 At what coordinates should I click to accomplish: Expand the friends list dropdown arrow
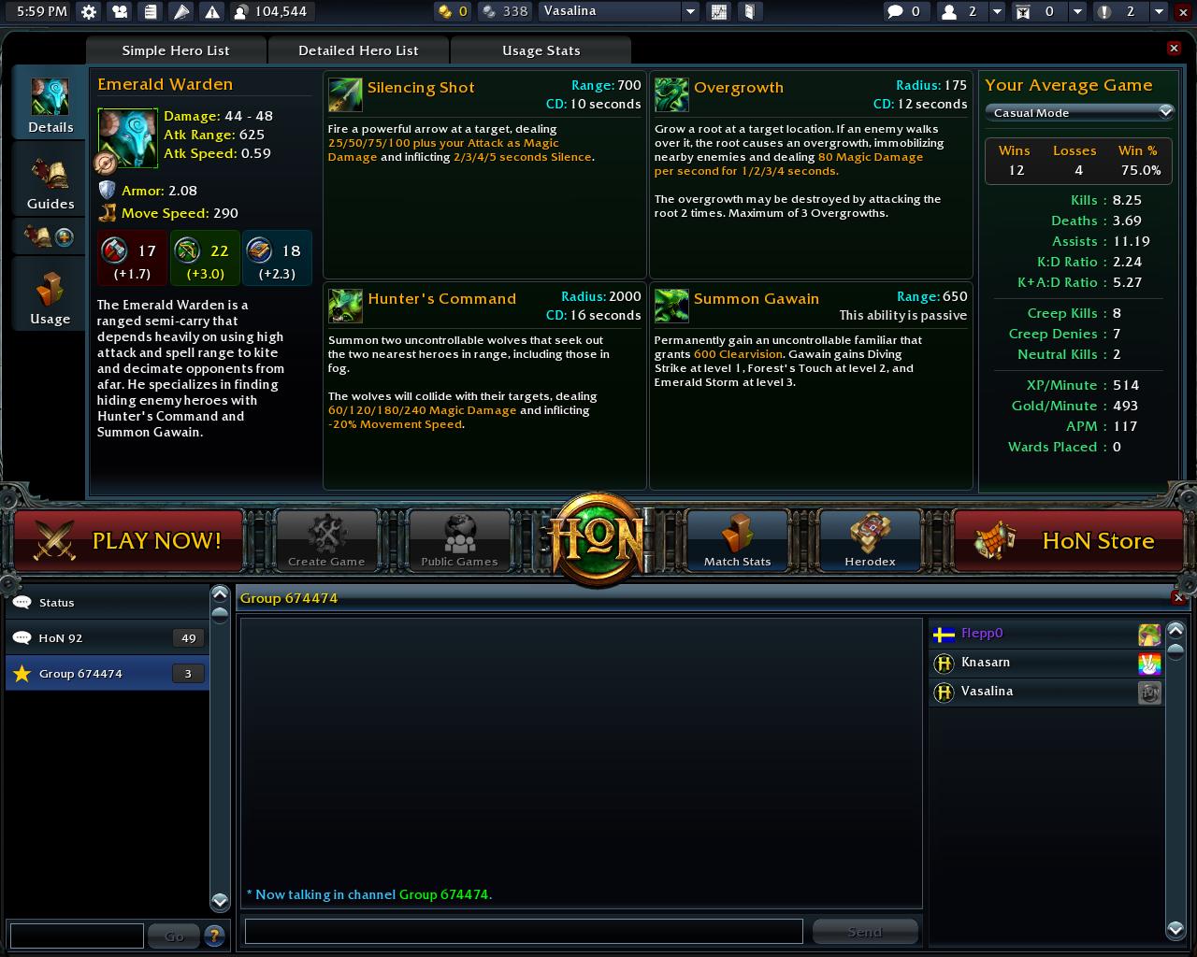pyautogui.click(x=997, y=12)
